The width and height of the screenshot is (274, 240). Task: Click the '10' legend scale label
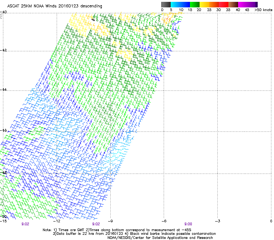pos(181,10)
